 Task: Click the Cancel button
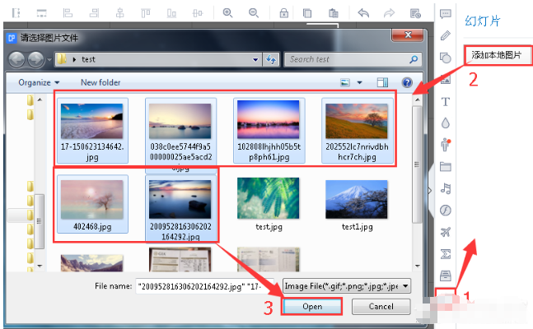pyautogui.click(x=381, y=306)
